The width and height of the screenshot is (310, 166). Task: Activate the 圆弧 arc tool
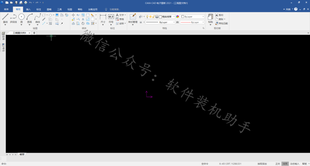point(30,18)
